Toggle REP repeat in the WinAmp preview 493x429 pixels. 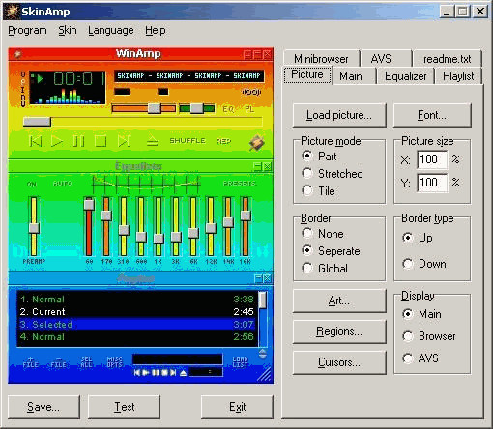[223, 141]
